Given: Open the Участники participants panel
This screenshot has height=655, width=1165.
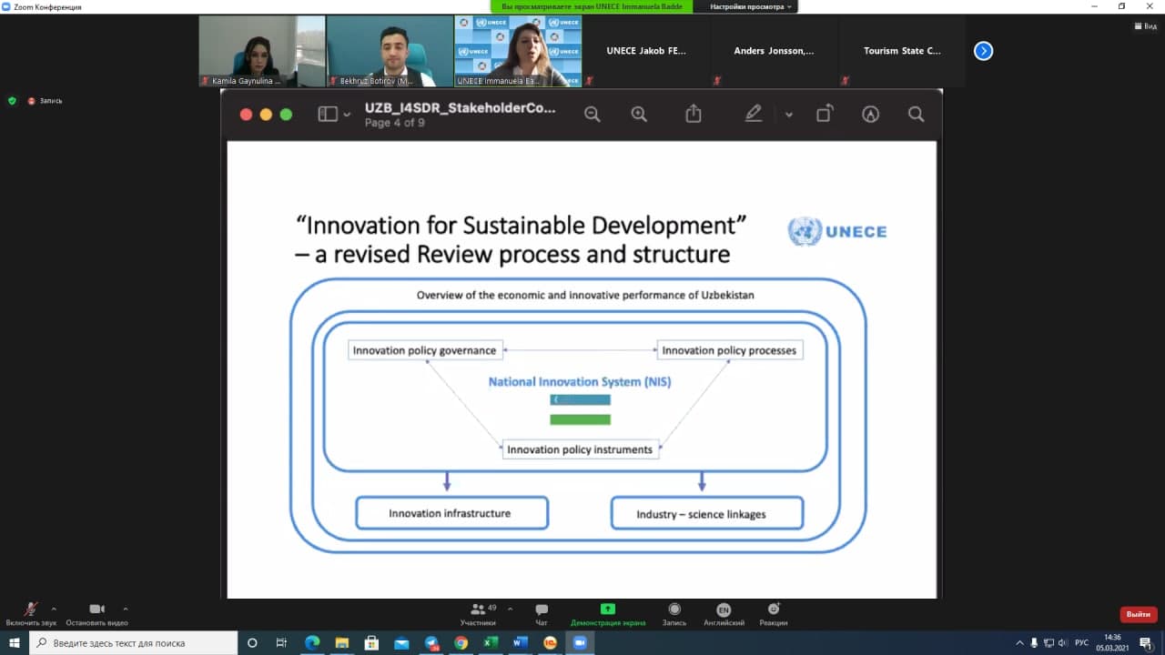Looking at the screenshot, I should [478, 610].
